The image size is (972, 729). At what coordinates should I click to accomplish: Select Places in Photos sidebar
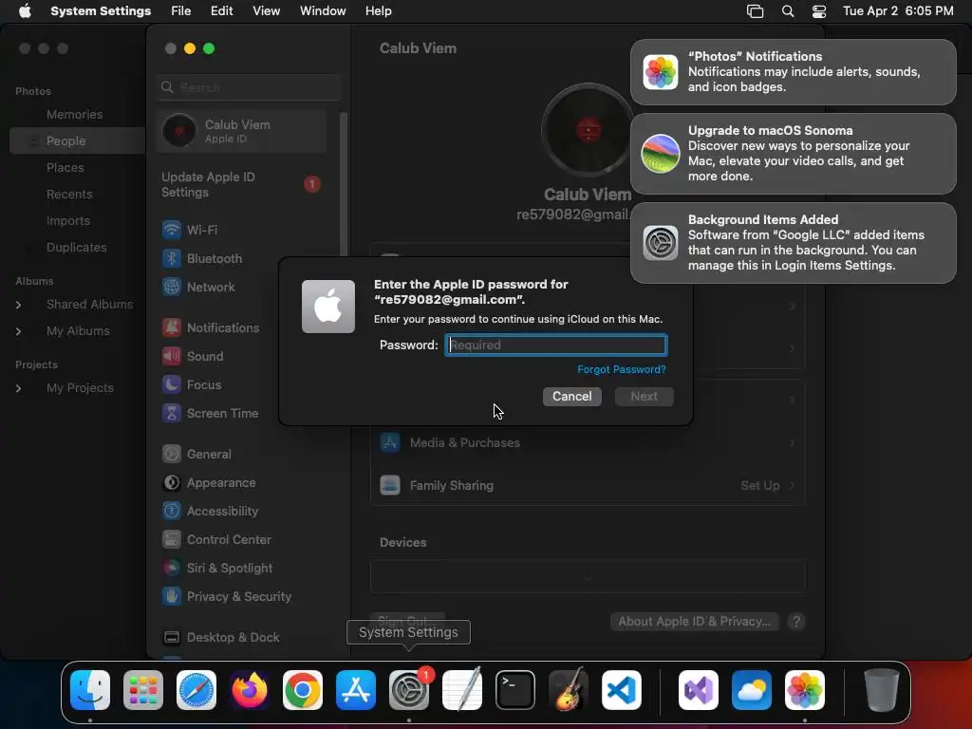[65, 168]
